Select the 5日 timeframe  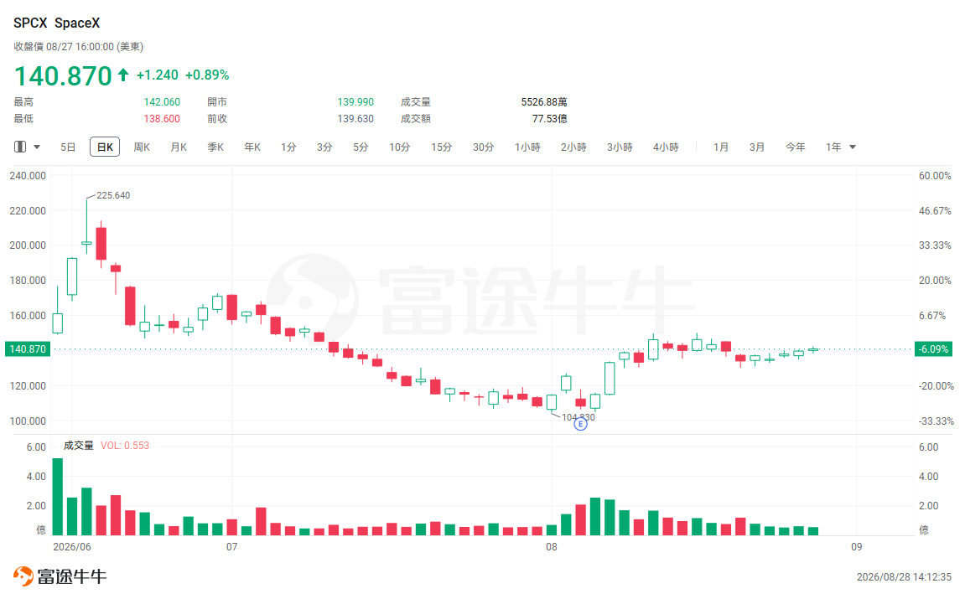tap(68, 147)
